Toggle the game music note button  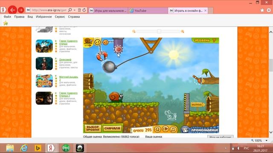tap(173, 129)
